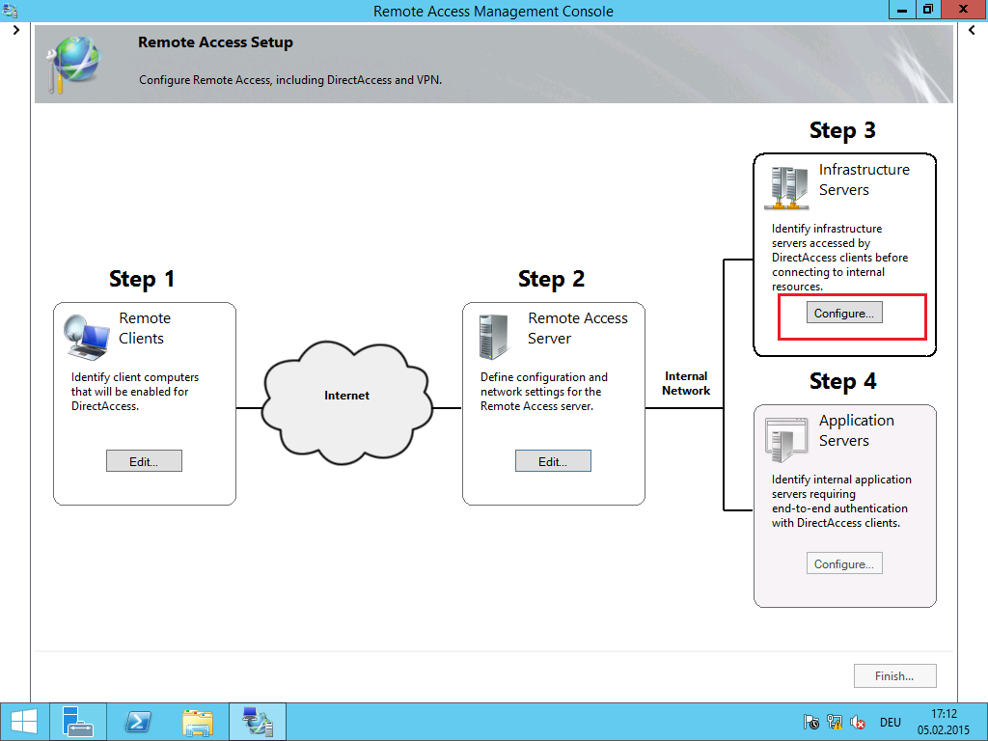Click the Internet cloud graphic
The height and width of the screenshot is (741, 988).
point(347,402)
